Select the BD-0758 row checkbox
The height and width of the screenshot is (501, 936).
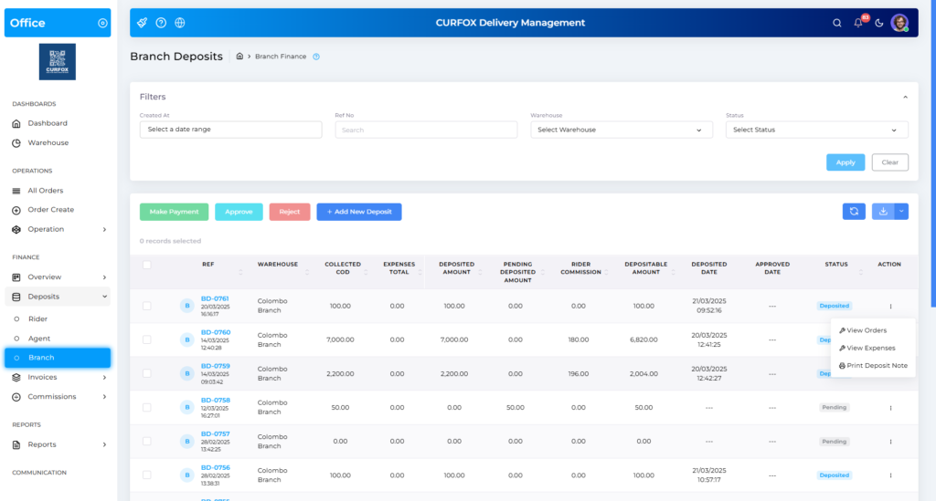point(147,408)
